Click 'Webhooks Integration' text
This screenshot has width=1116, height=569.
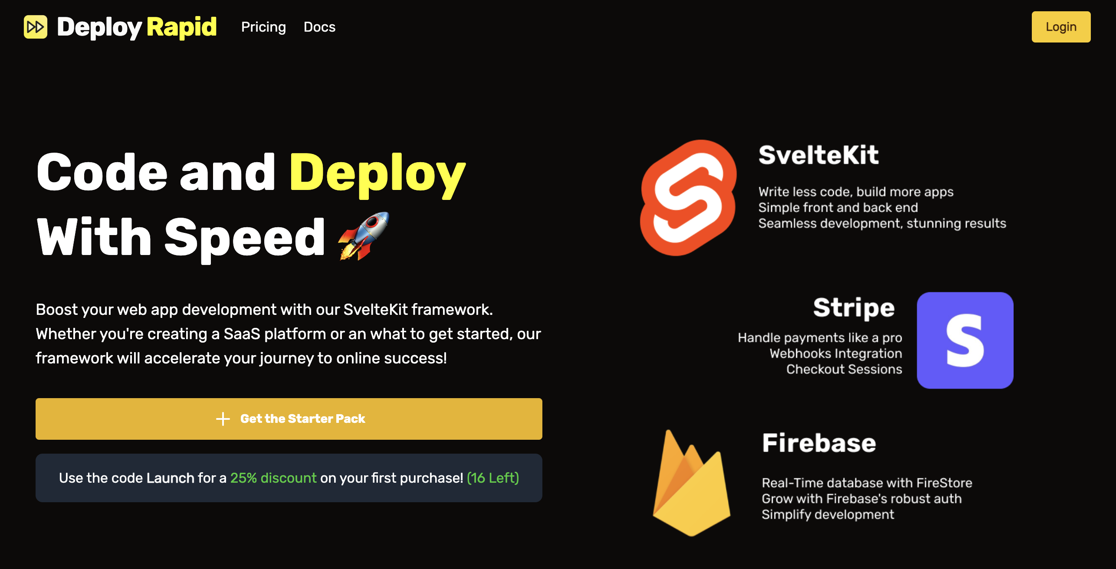[x=836, y=353]
